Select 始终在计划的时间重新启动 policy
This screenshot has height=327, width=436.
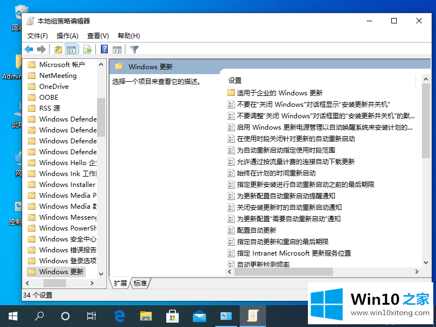[x=276, y=173]
